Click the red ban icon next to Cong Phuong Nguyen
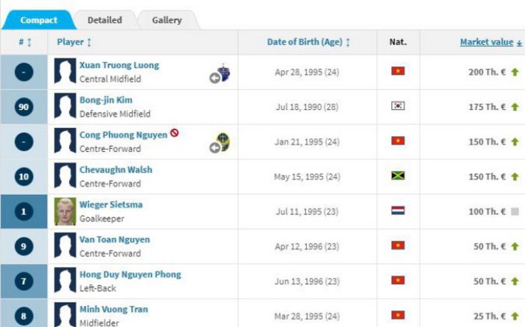The width and height of the screenshot is (525, 327). [174, 133]
